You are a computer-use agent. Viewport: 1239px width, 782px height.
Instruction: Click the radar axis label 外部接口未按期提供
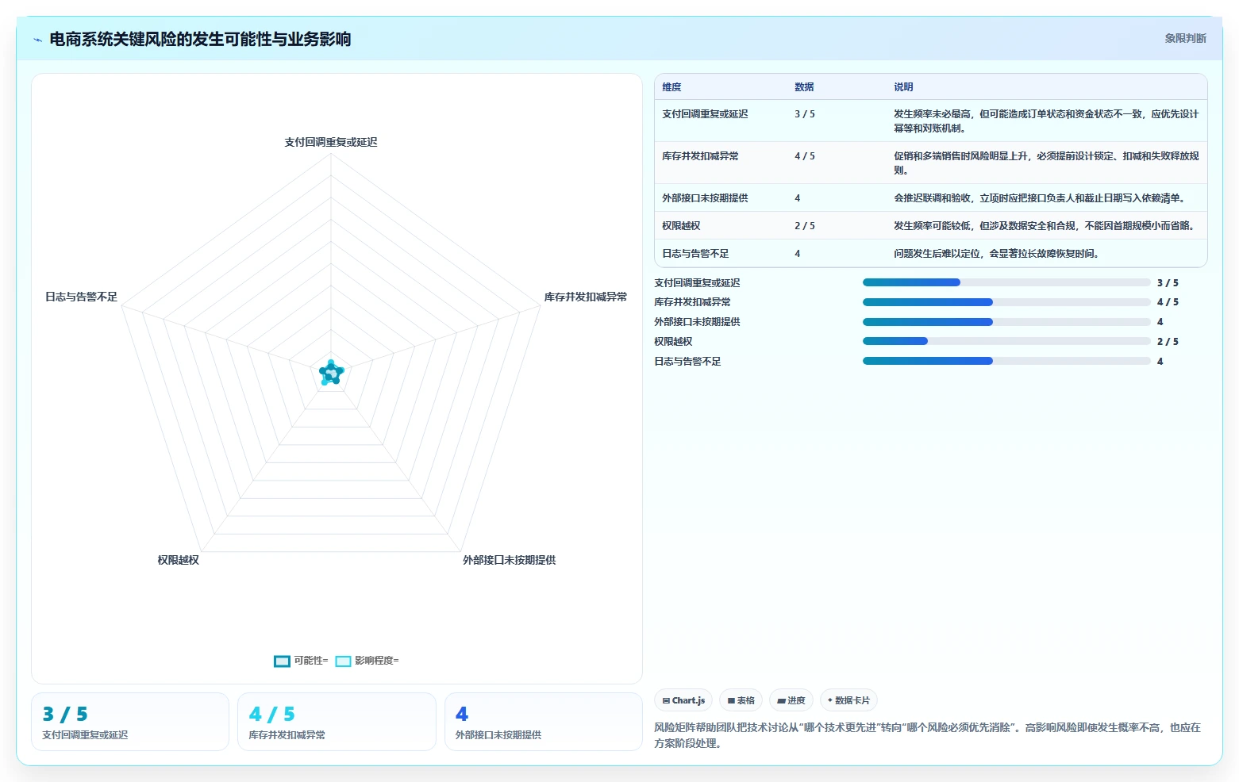tap(510, 561)
